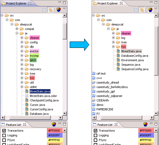Expand the txn folder in right tree
Screen dimensions: 159x145
pyautogui.click(x=113, y=47)
